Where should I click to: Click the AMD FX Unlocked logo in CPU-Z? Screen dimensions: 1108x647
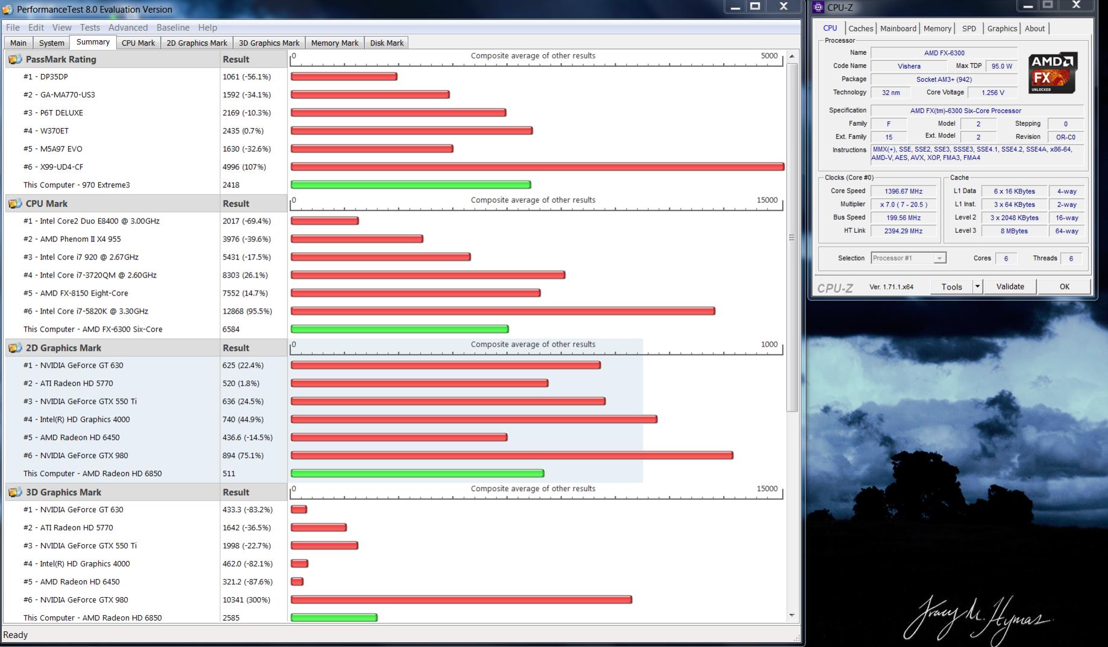tap(1052, 72)
